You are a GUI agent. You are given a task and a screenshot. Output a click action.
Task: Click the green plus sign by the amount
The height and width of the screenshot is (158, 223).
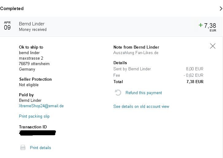[x=201, y=25]
